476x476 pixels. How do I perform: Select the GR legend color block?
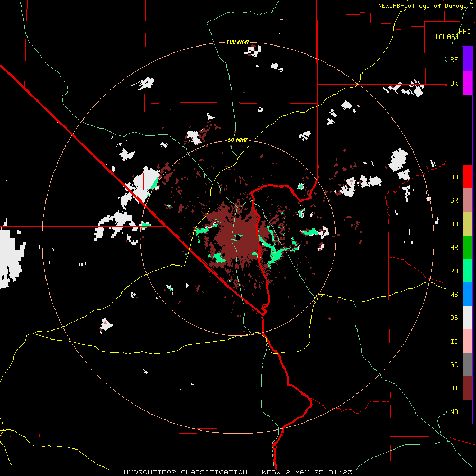[x=467, y=200]
